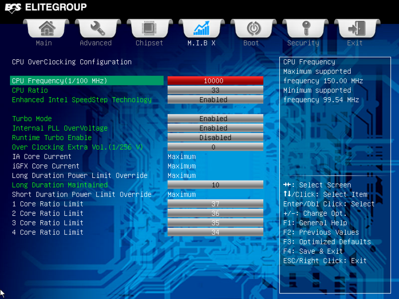The image size is (399, 299).
Task: Select 2 Core Ratio Limit value 36
Action: 215,213
